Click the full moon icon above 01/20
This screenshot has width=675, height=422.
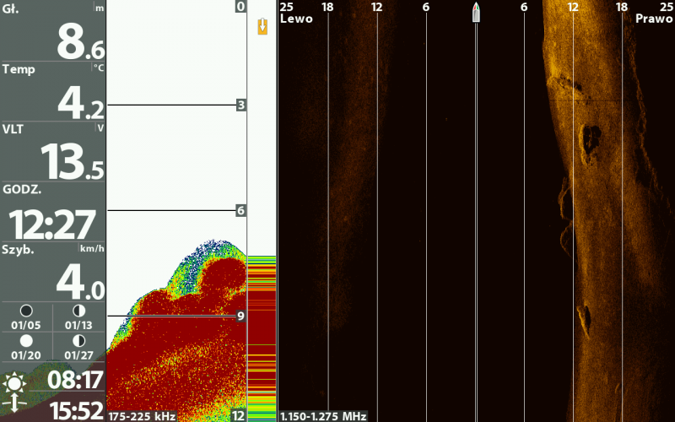point(26,340)
